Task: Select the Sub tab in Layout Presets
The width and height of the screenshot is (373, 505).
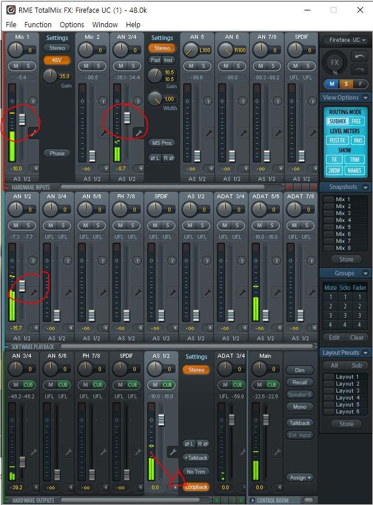Action: click(x=357, y=365)
